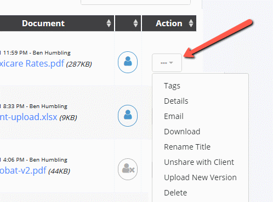Choose Unshare with Client option
Screen dimensions: 273x202
click(199, 162)
